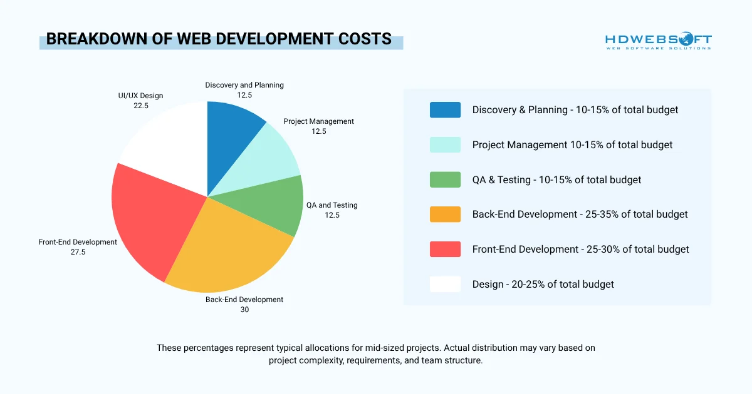
Task: Select the blue Discovery & Planning legend swatch
Action: pyautogui.click(x=445, y=109)
